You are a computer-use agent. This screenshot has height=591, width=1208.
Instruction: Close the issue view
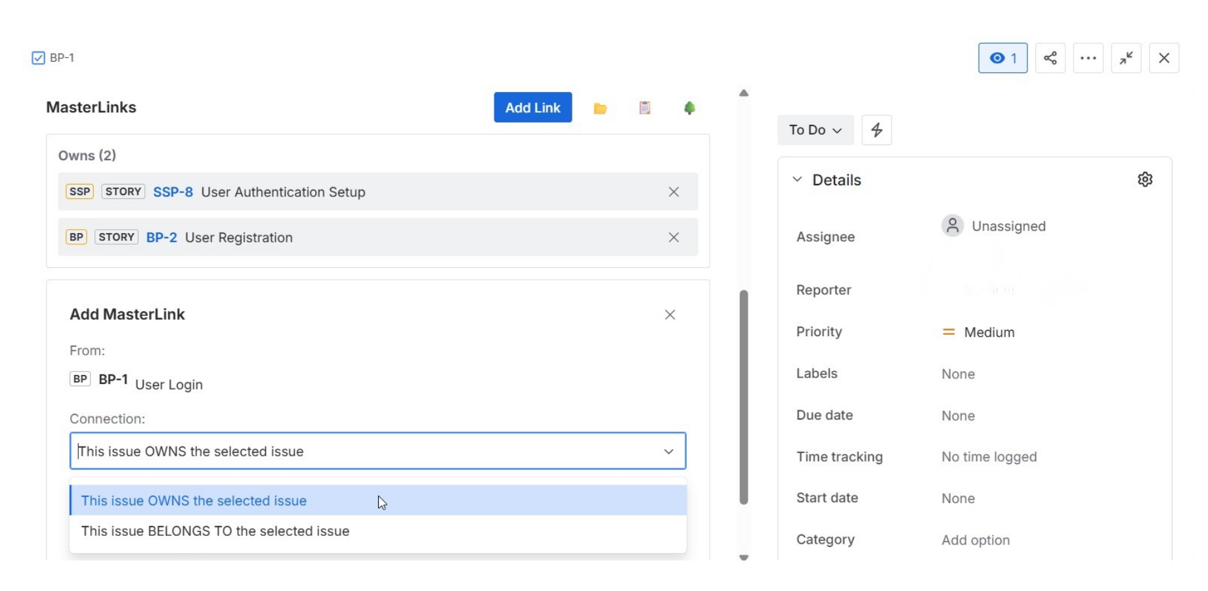(1165, 58)
